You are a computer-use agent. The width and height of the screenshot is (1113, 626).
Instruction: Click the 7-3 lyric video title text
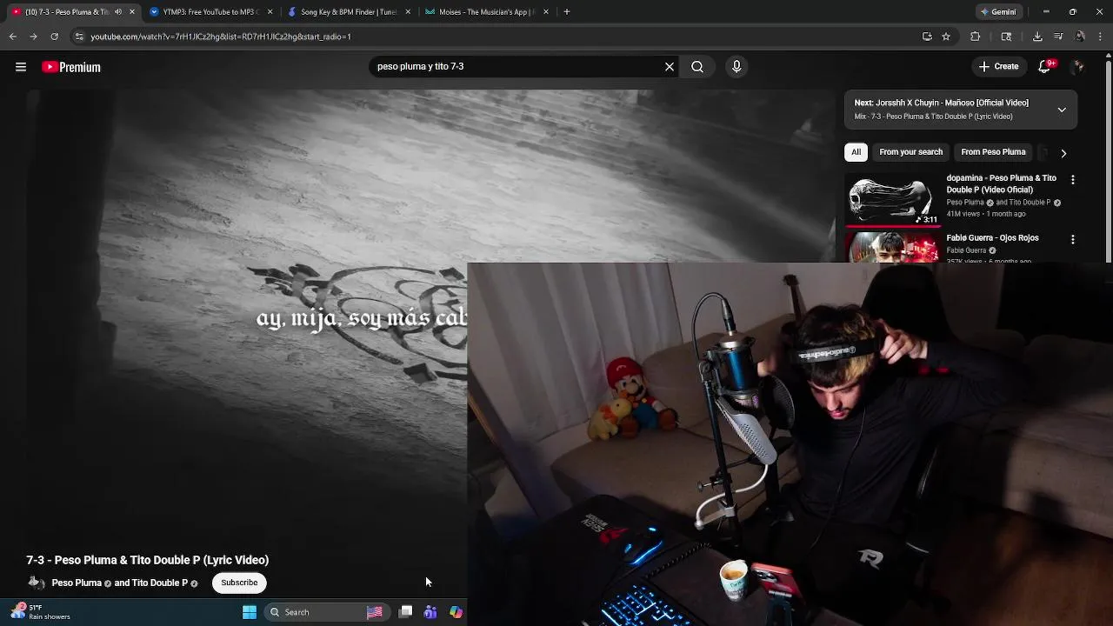point(147,560)
